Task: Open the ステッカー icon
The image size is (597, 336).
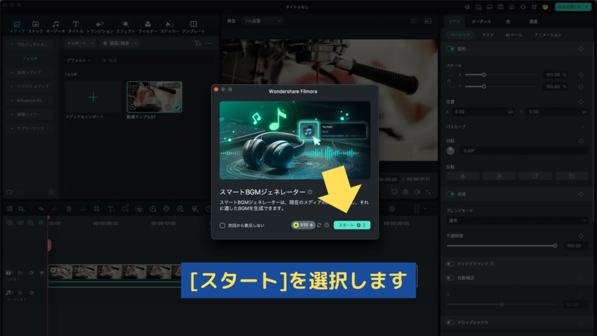Action: 170,27
